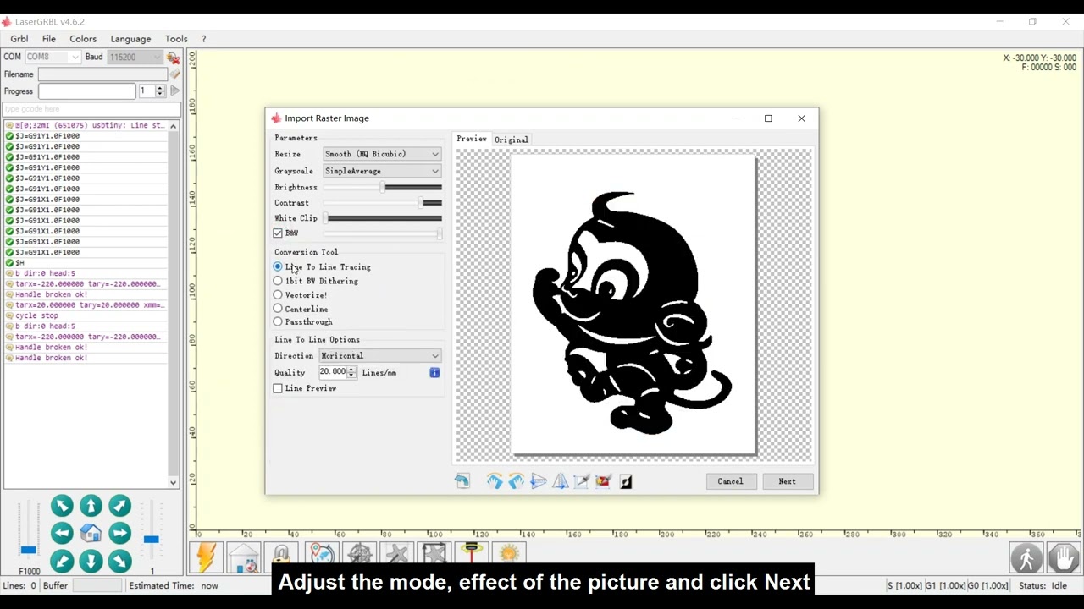
Task: Open the File menu
Action: click(49, 39)
